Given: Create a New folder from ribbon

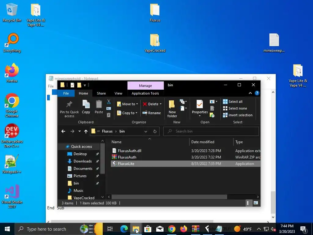Looking at the screenshot, I should pyautogui.click(x=172, y=109).
